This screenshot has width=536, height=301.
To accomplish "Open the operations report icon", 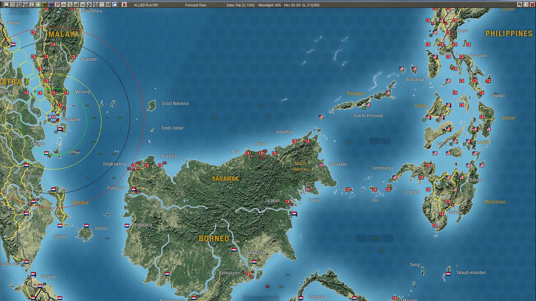I will click(x=26, y=5).
